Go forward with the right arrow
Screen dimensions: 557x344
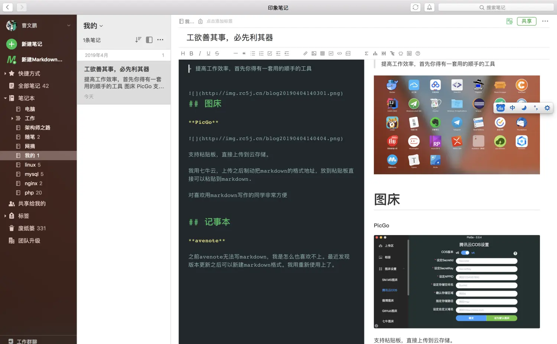tap(22, 7)
